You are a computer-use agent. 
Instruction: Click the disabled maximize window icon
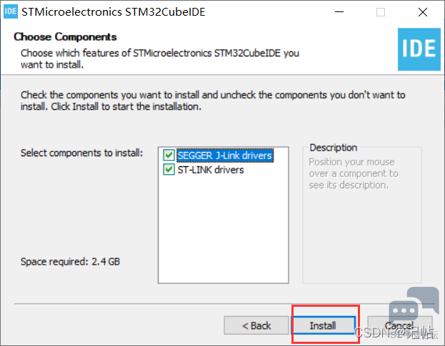pos(381,12)
